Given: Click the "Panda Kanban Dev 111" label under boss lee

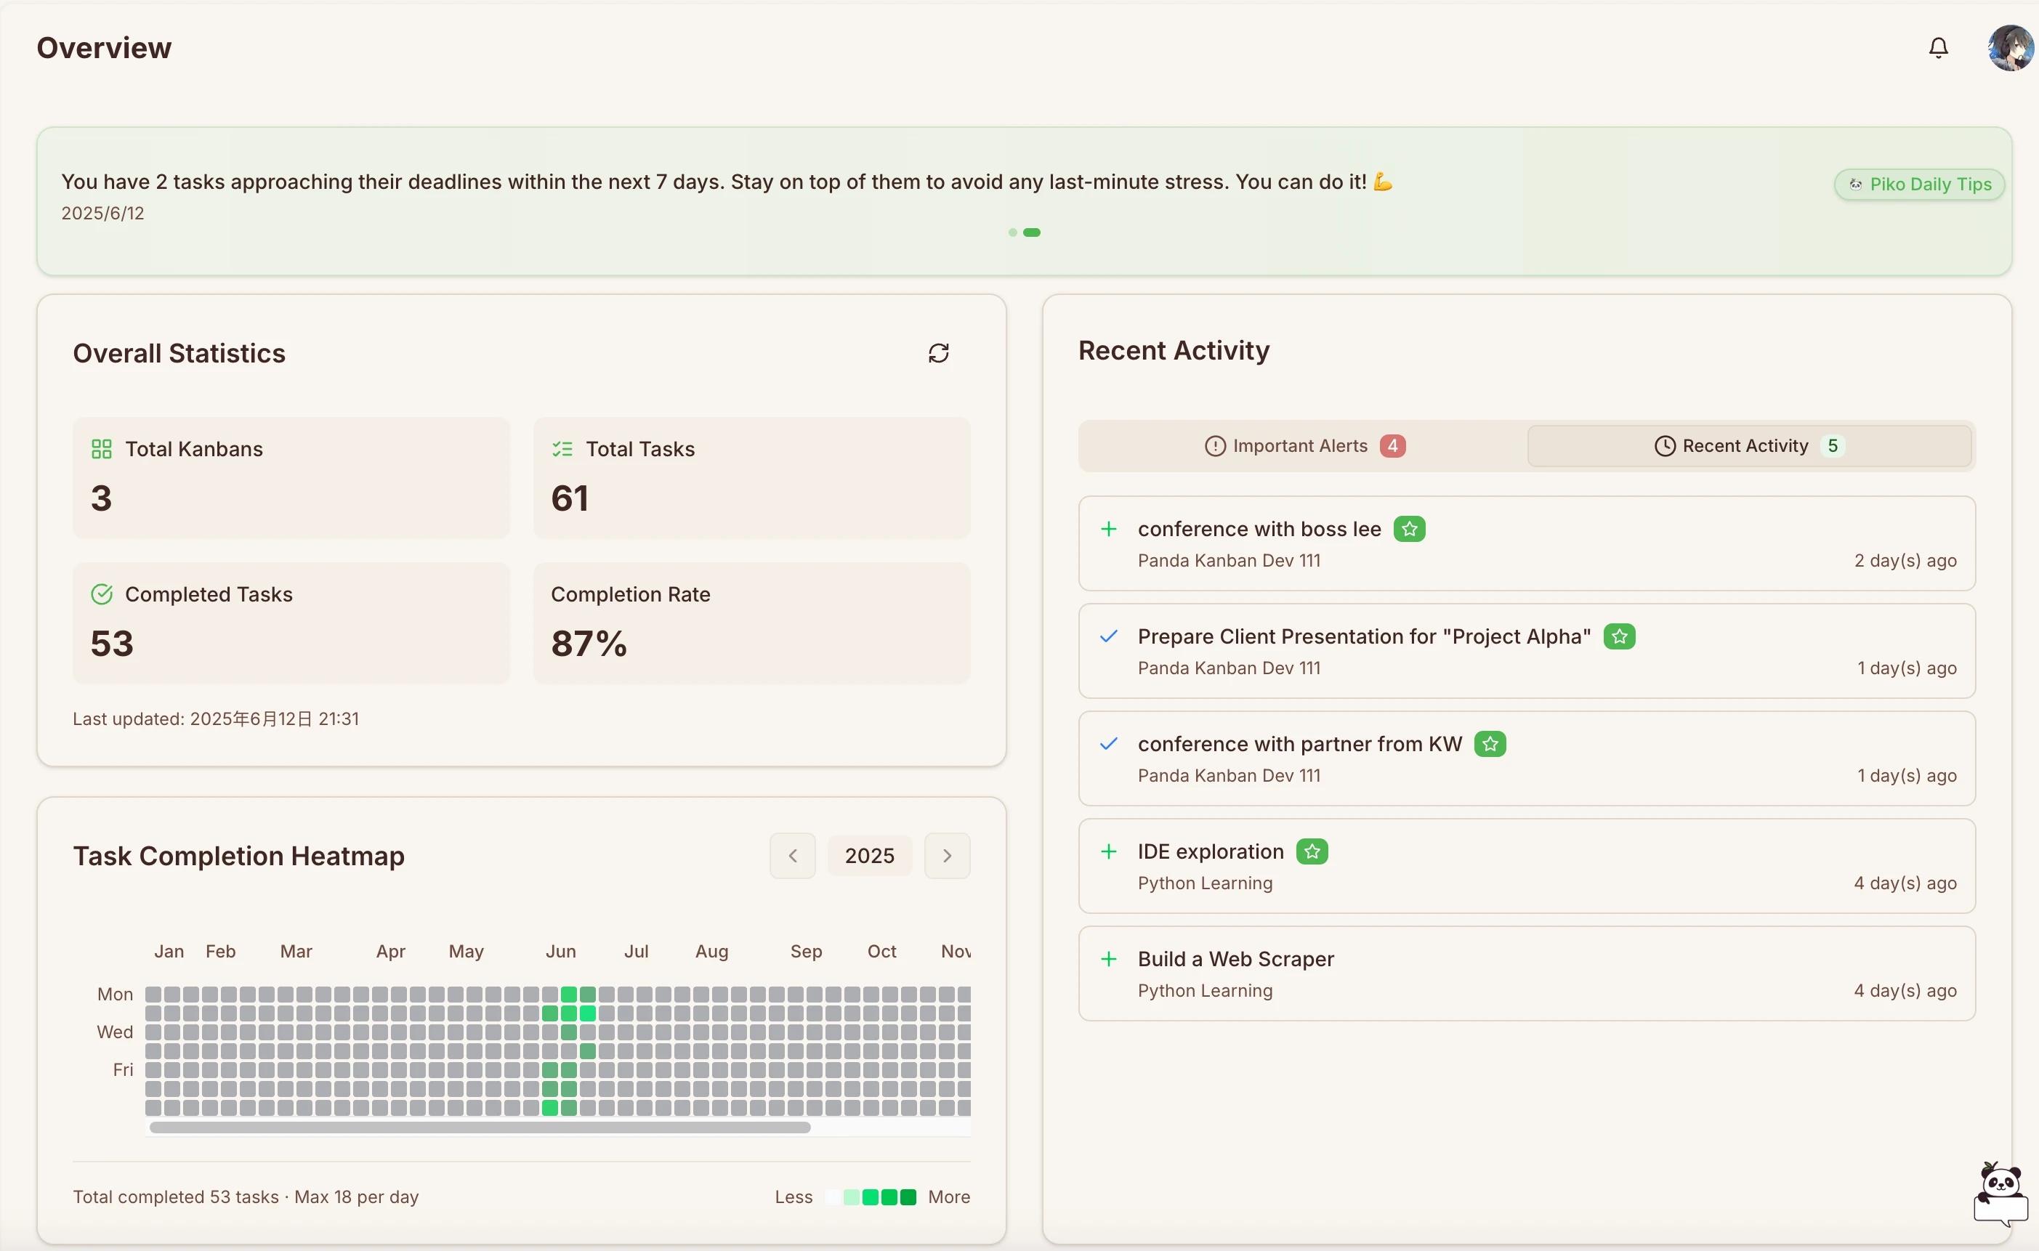Looking at the screenshot, I should [1229, 560].
